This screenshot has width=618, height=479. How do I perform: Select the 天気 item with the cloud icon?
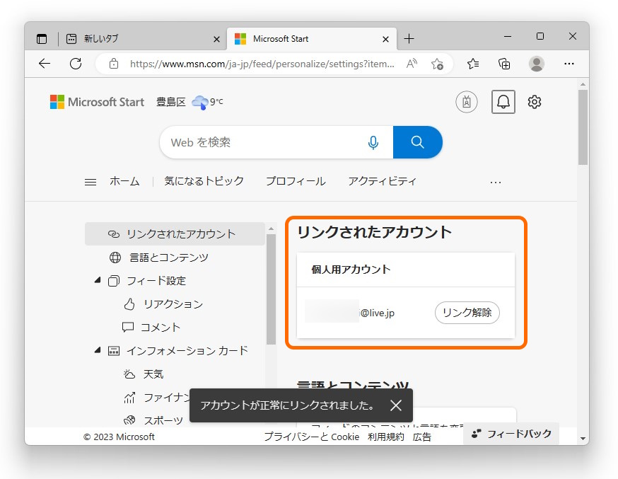point(152,374)
